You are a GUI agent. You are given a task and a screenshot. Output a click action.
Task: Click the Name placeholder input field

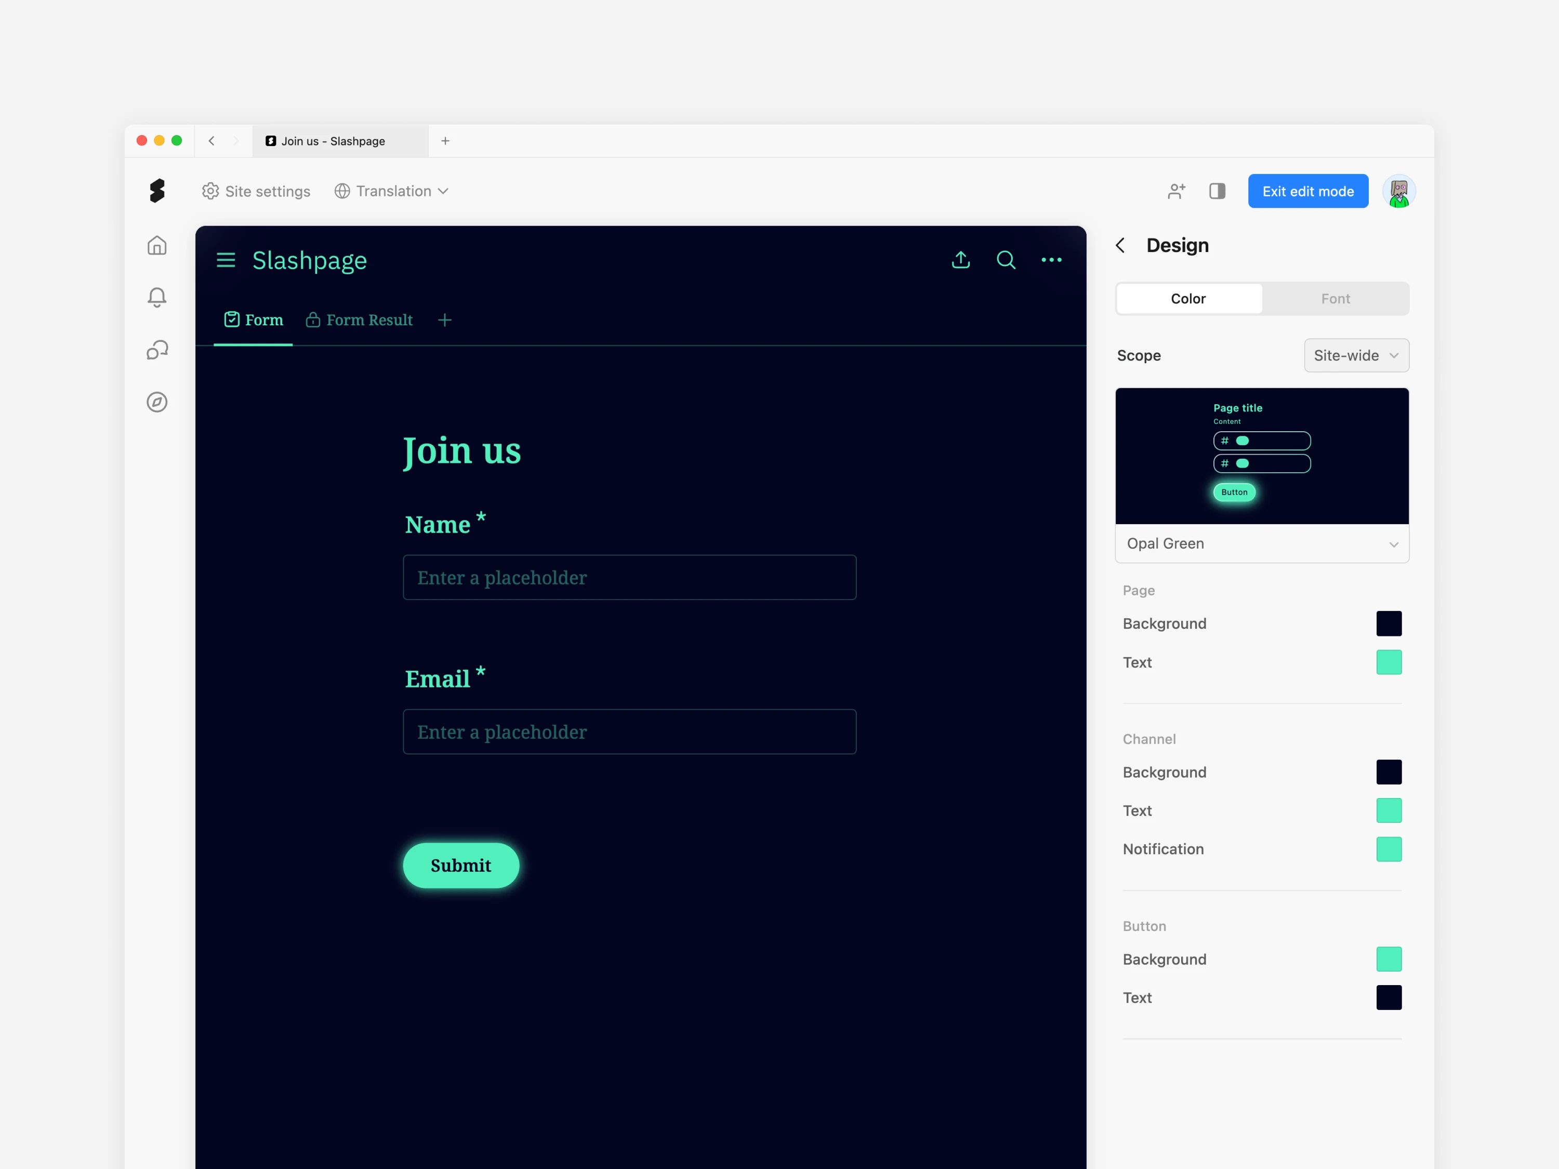[629, 577]
